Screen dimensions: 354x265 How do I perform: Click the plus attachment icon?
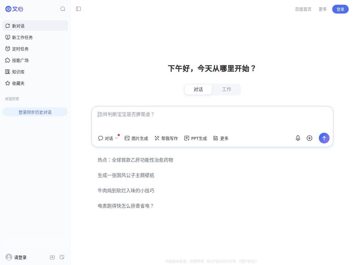click(309, 138)
